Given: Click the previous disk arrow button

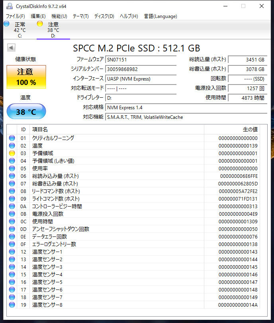Looking at the screenshot, I should (11, 48).
